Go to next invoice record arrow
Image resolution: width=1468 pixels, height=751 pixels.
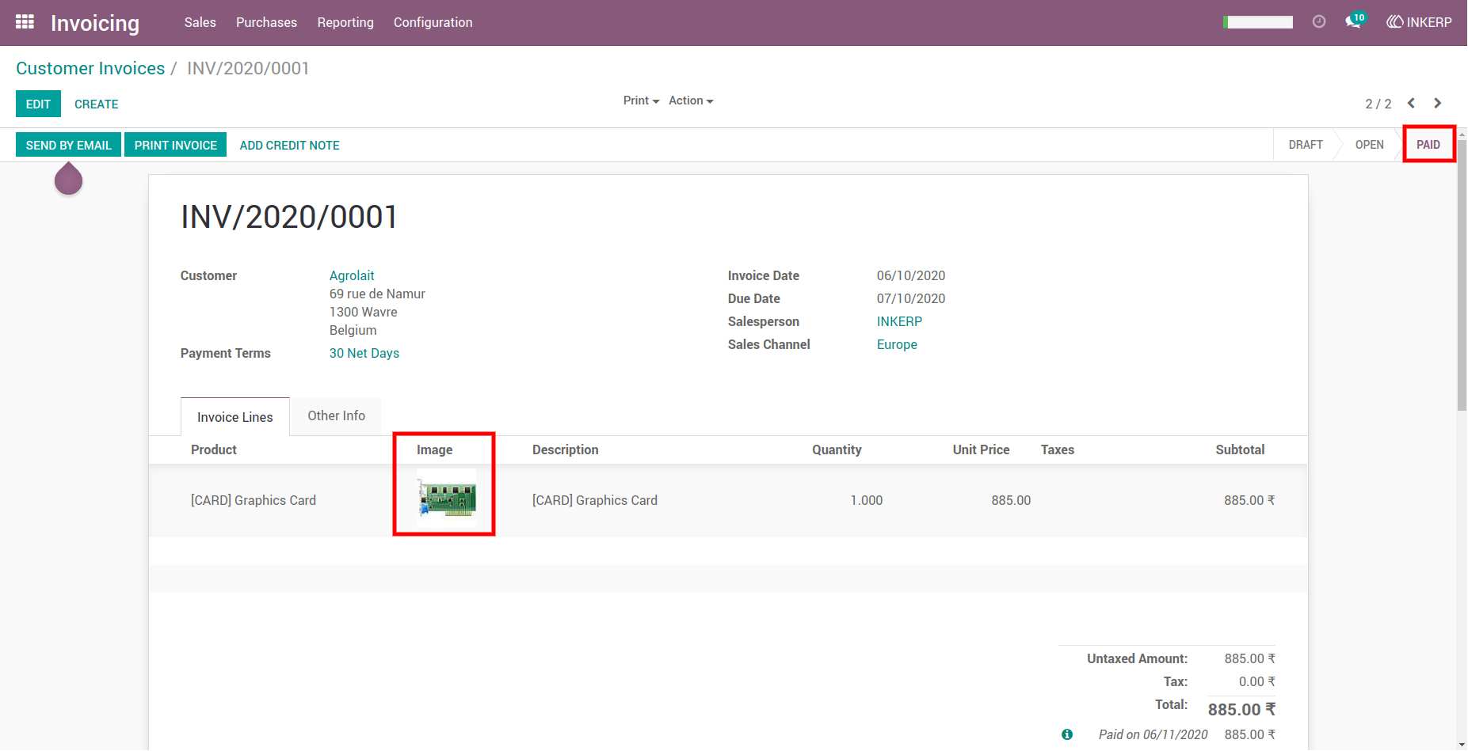[1438, 104]
